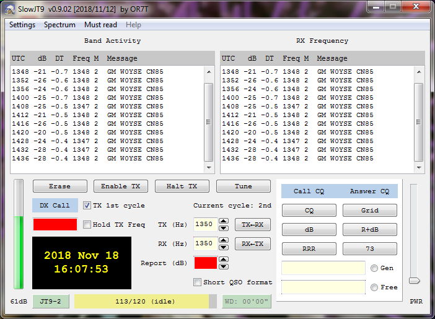The image size is (435, 319).
Task: Click the dB message button
Action: [309, 229]
